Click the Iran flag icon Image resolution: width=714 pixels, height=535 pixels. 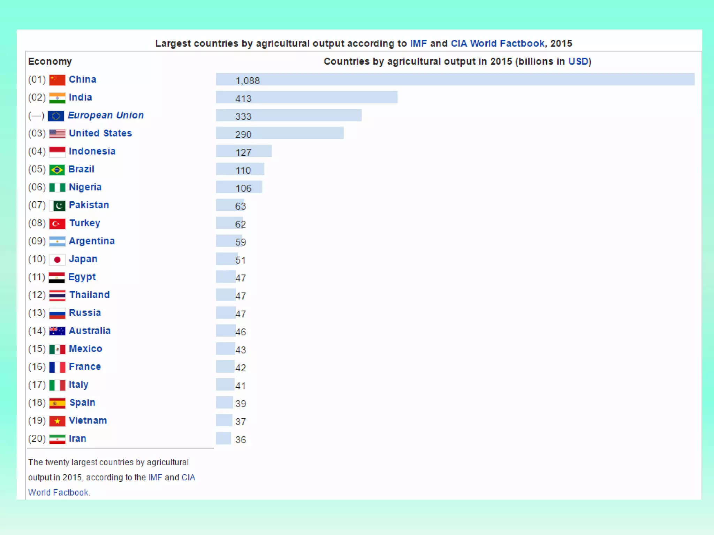click(x=57, y=439)
